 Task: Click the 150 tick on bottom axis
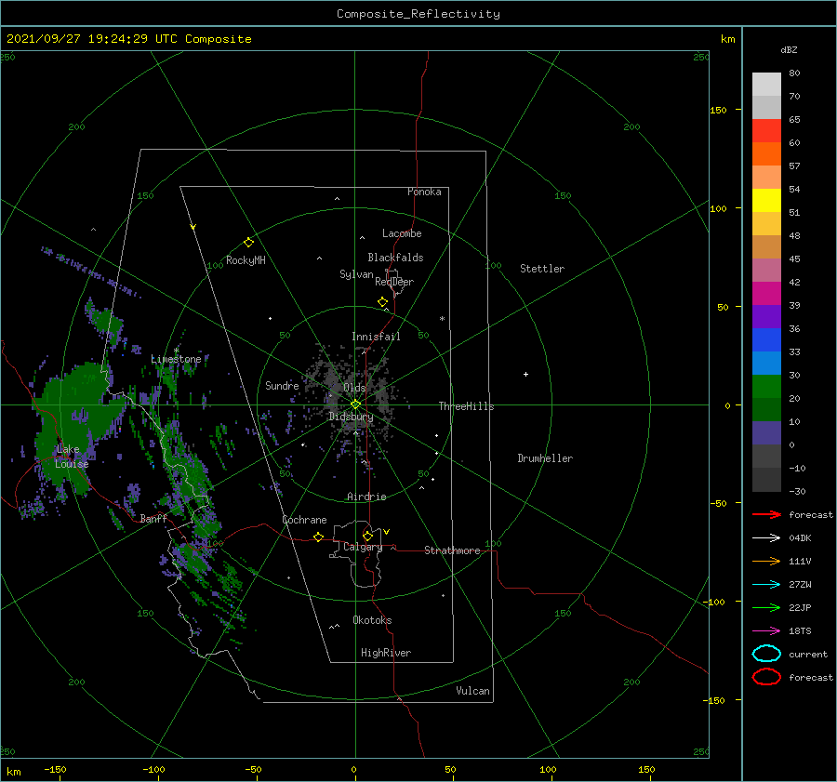646,769
